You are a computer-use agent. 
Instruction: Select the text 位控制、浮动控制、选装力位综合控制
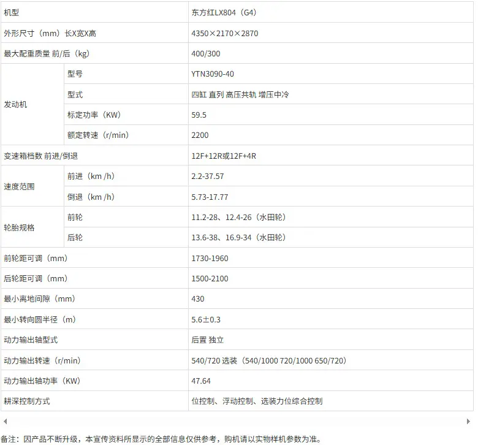[x=257, y=401]
